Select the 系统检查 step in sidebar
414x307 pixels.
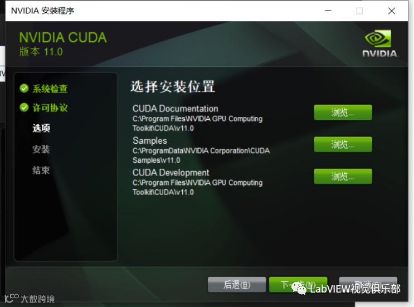pyautogui.click(x=50, y=89)
